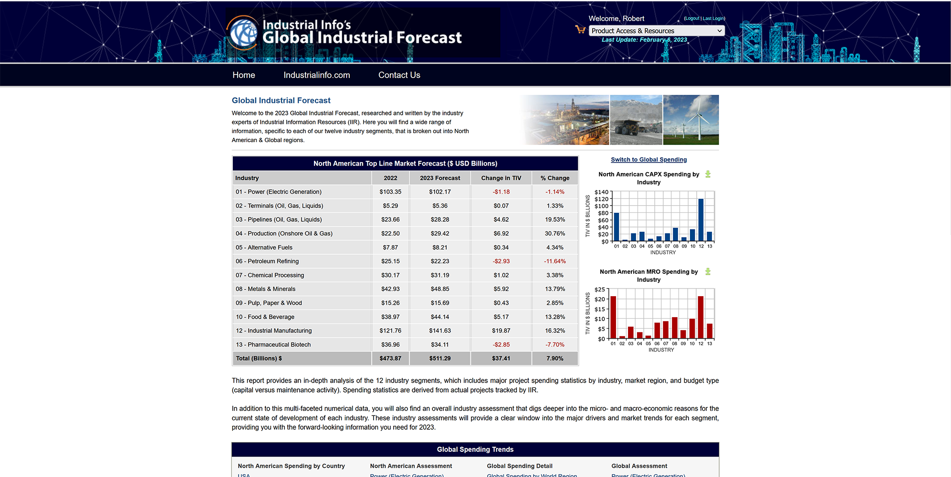This screenshot has height=477, width=951.
Task: Click the '2023 Forecast' column header
Action: click(440, 178)
